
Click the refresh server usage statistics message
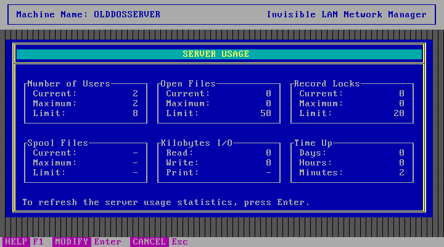pyautogui.click(x=166, y=202)
